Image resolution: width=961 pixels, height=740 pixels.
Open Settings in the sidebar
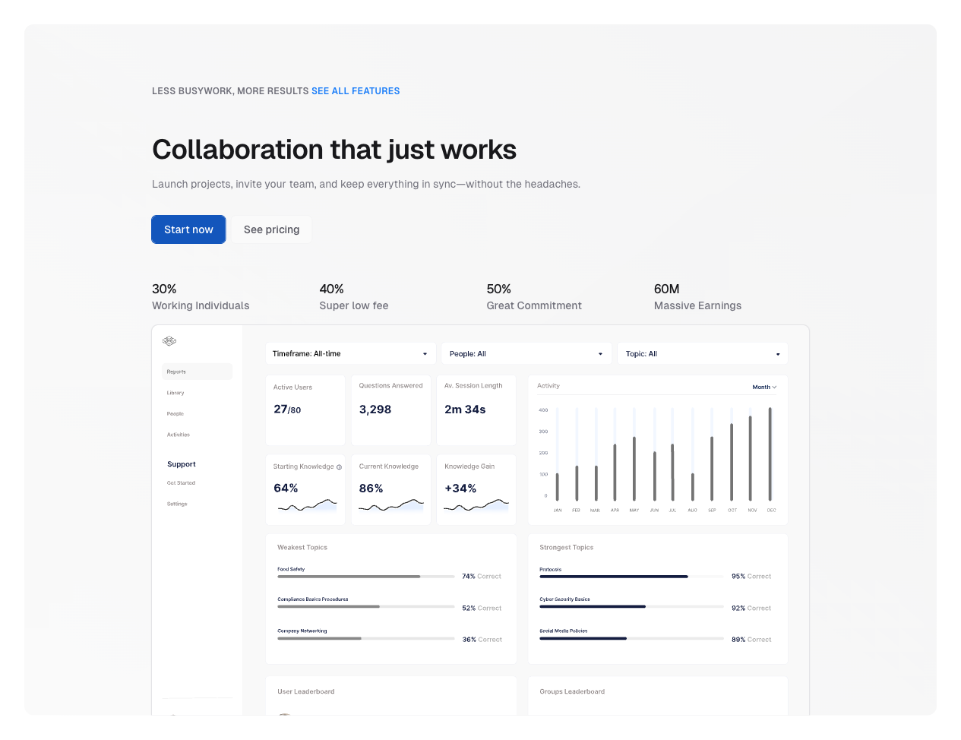click(177, 504)
